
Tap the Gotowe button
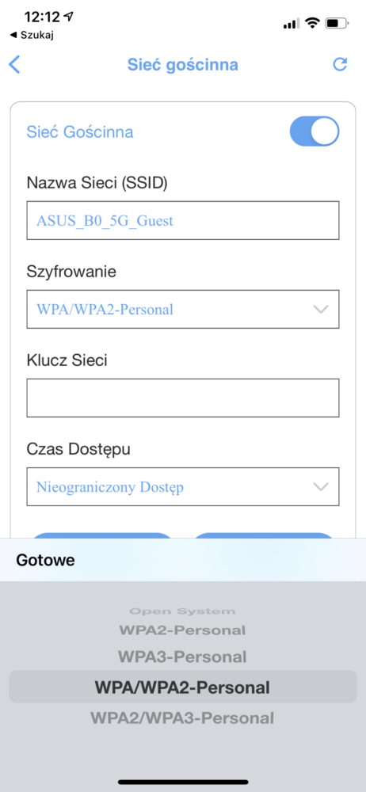point(45,560)
